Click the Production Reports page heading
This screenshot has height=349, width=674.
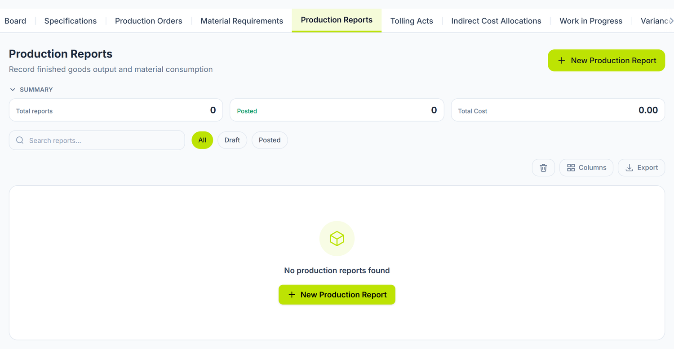[x=61, y=54]
